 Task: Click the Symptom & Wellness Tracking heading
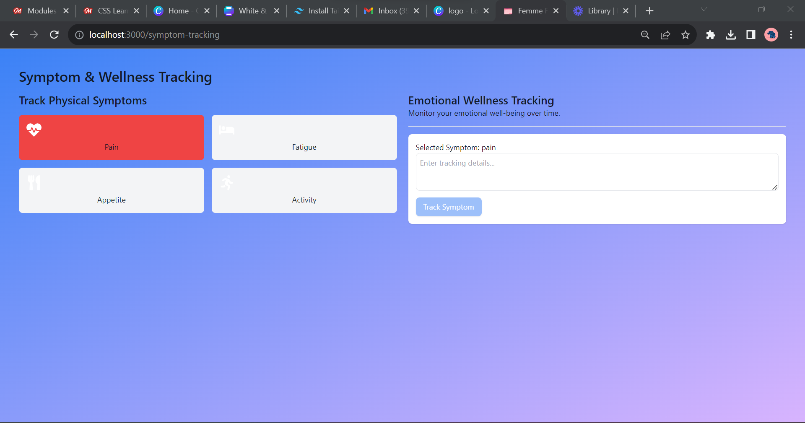click(115, 77)
